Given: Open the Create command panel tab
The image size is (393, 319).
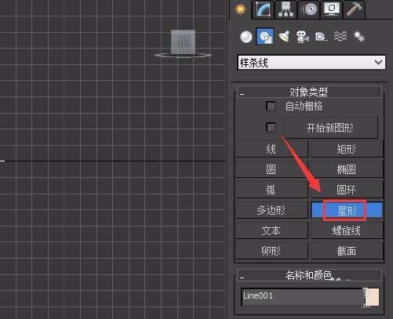Looking at the screenshot, I should 240,9.
